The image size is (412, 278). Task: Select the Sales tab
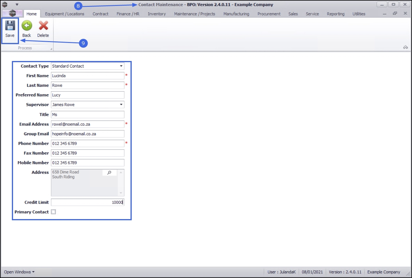coord(293,14)
